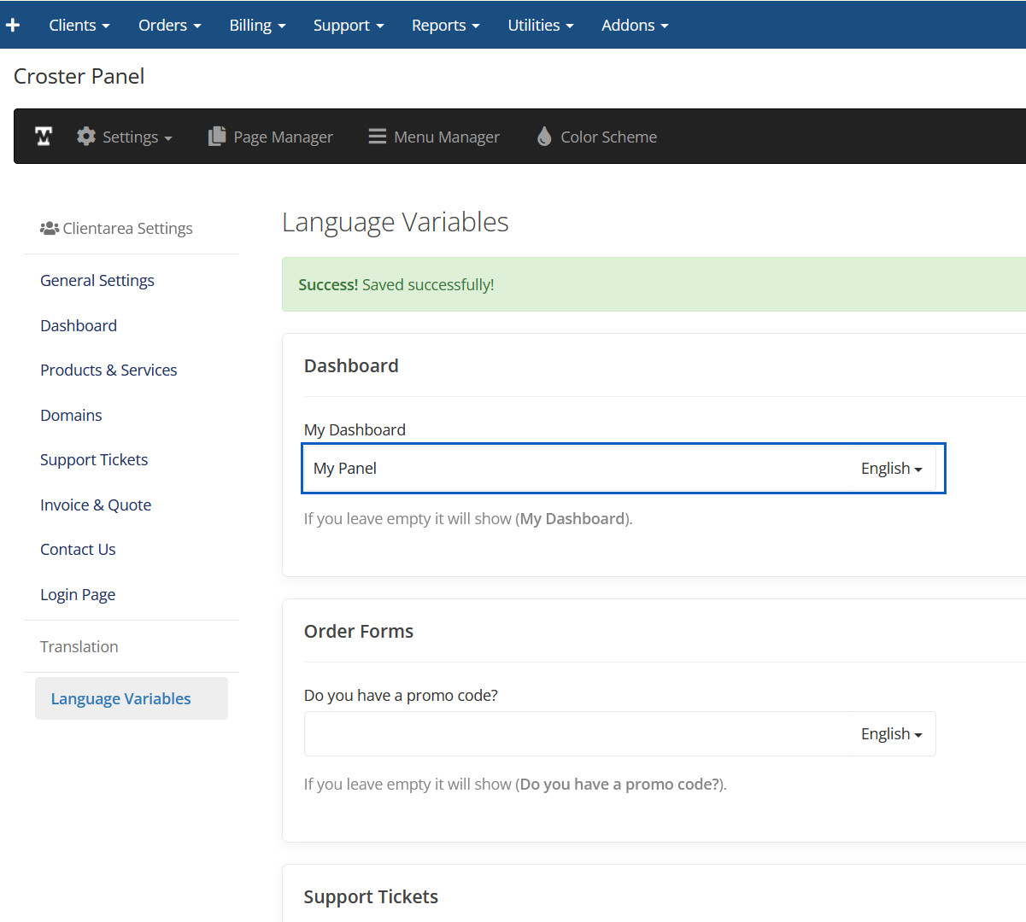The width and height of the screenshot is (1026, 922).
Task: Click the Croster M logo icon
Action: pyautogui.click(x=44, y=137)
